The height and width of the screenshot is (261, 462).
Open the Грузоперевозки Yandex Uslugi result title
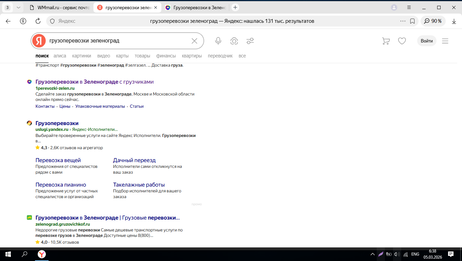[57, 123]
